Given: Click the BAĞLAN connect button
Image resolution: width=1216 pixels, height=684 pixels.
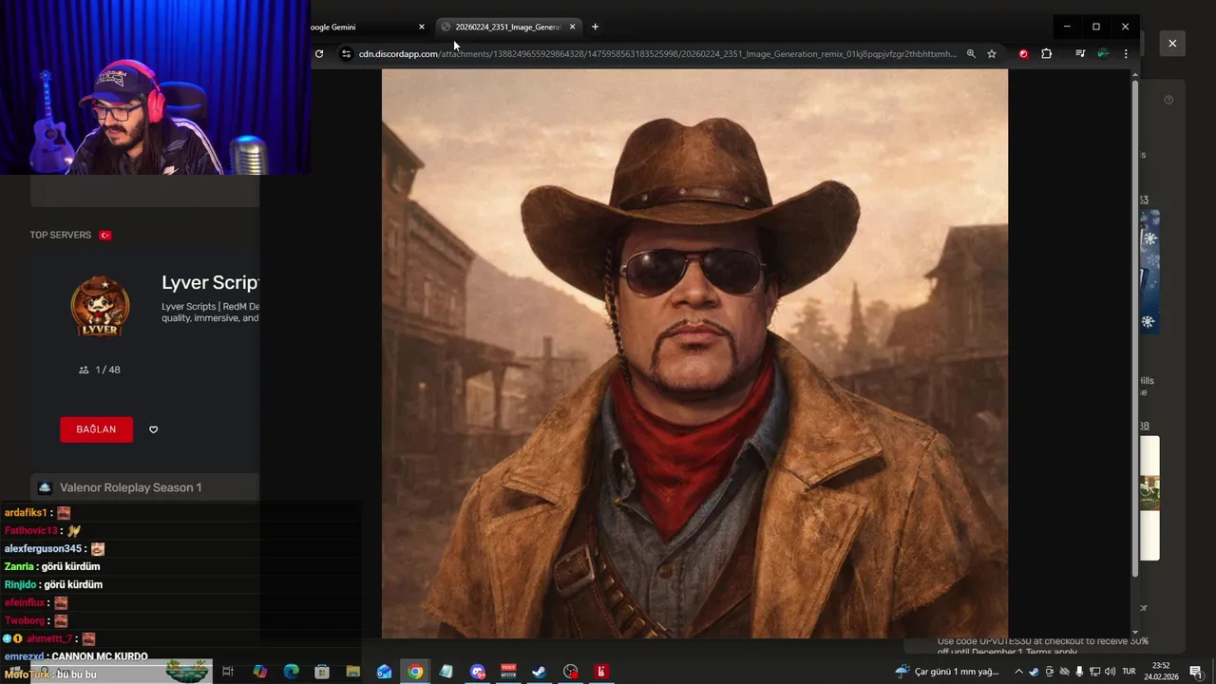Looking at the screenshot, I should [96, 429].
